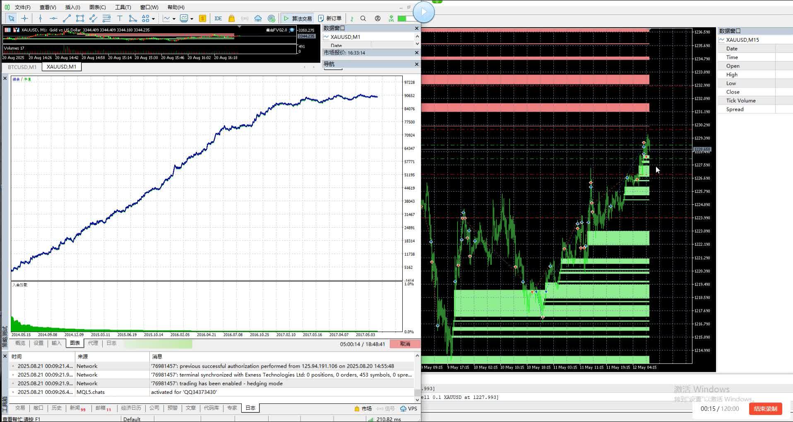Click the data window scroll-down arrow
The width and height of the screenshot is (793, 422).
point(417,43)
